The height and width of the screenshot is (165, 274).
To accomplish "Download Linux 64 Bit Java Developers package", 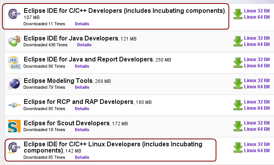I will coord(256,44).
